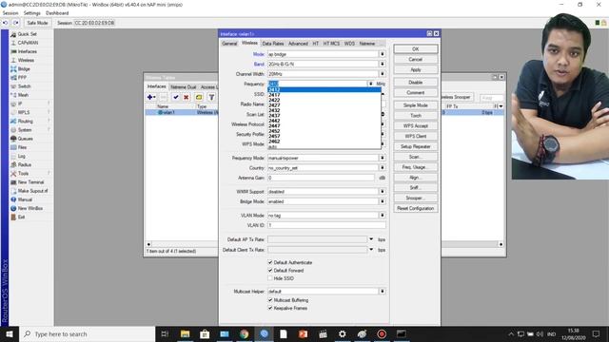Viewport: 609px width, 342px height.
Task: Open the Manual sidebar entry
Action: [x=25, y=199]
